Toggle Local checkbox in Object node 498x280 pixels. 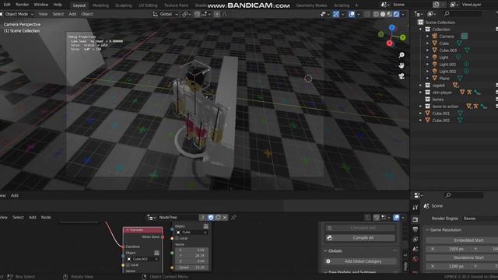177,239
